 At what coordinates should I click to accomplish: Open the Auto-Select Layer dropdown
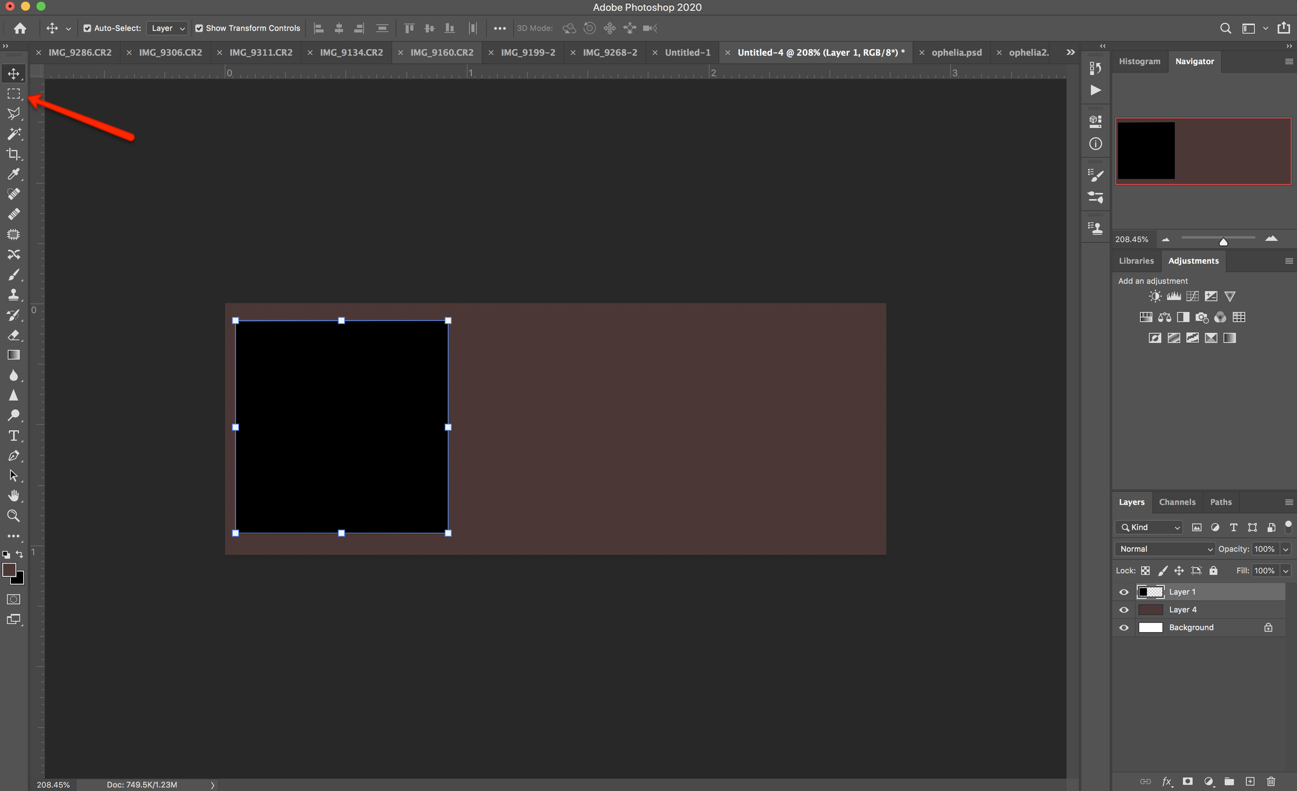coord(167,28)
